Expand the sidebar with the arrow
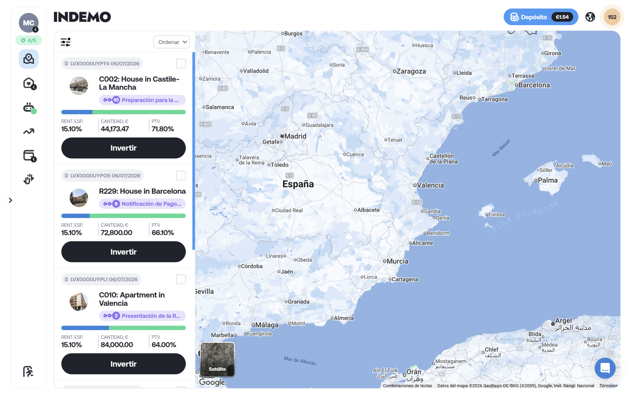 click(x=10, y=200)
